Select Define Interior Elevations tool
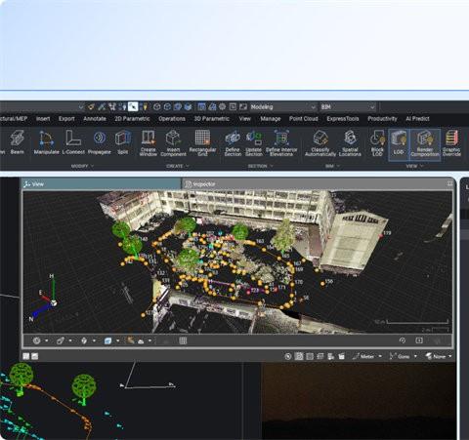This screenshot has height=440, width=469. [281, 143]
